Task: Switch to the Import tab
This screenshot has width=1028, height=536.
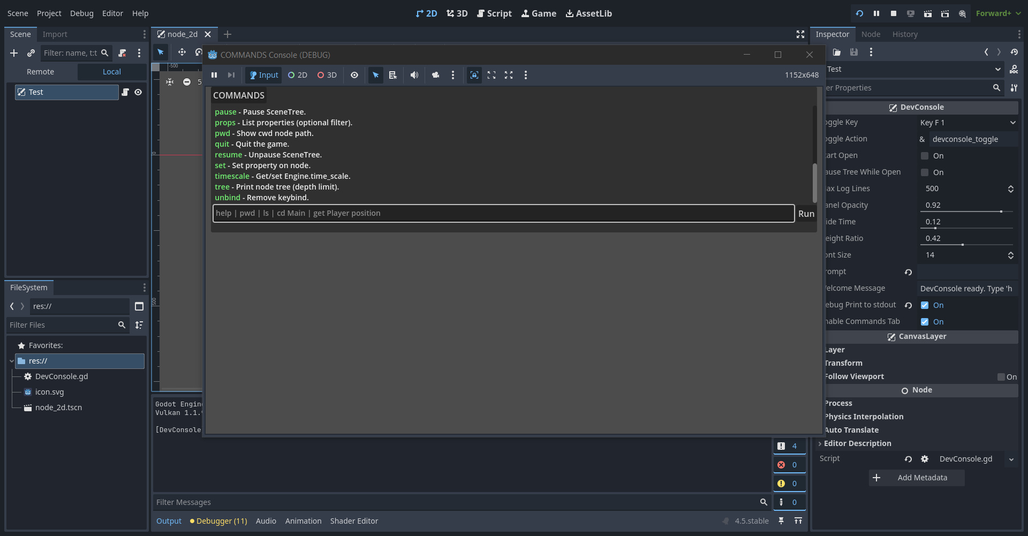Action: pyautogui.click(x=55, y=34)
